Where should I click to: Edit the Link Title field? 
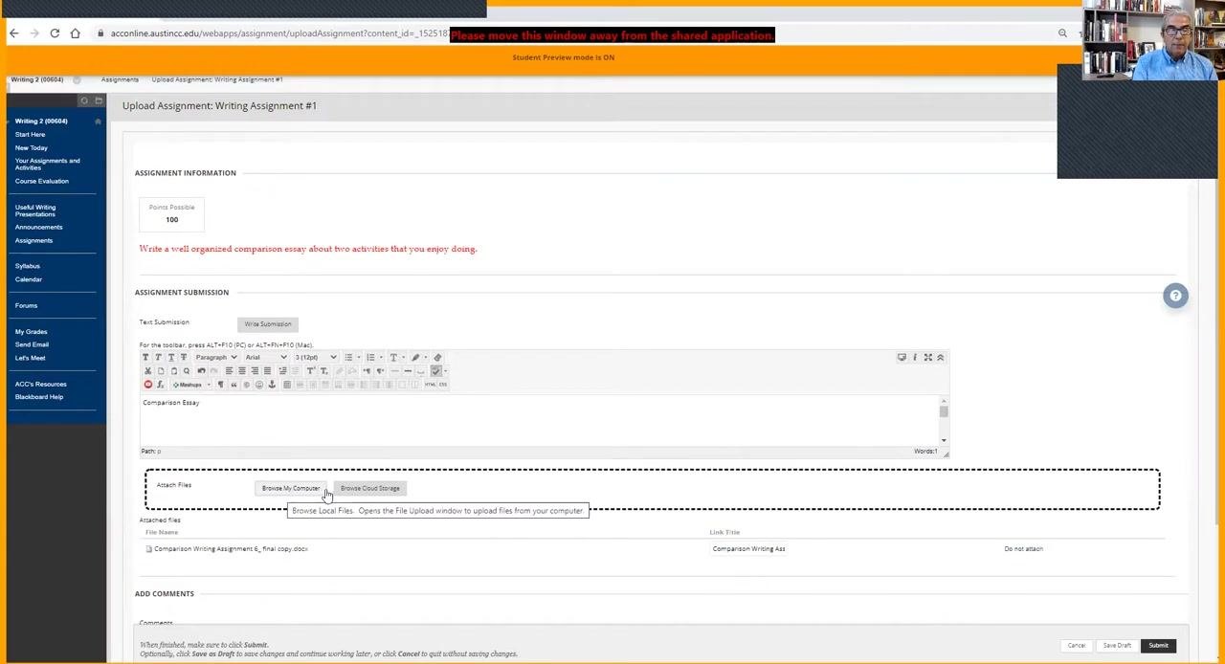click(749, 549)
